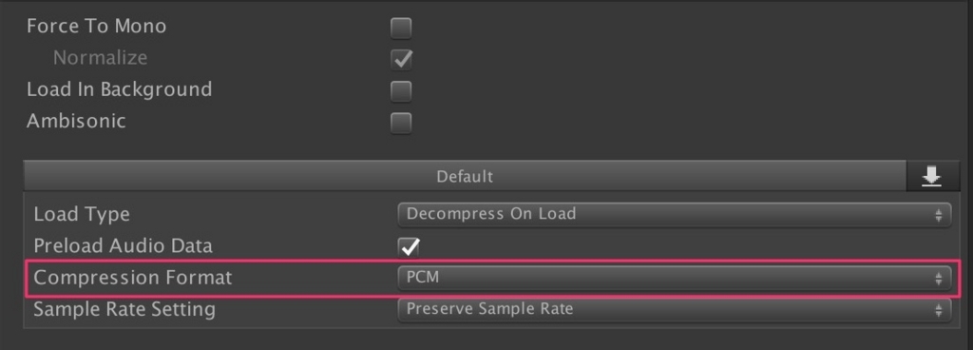Click the Ambisonic label
The width and height of the screenshot is (973, 350).
76,121
